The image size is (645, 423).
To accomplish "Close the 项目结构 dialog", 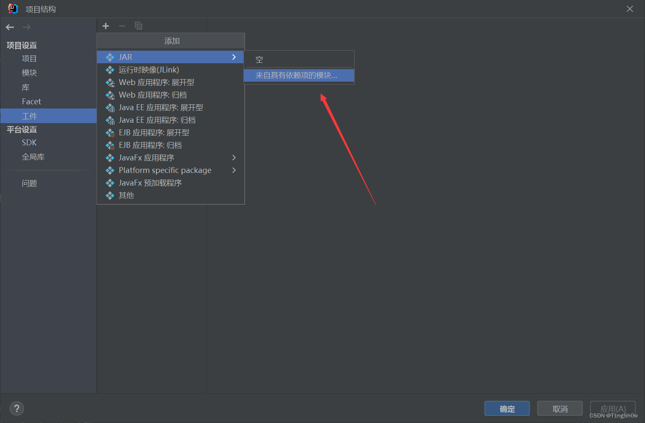I will point(630,9).
